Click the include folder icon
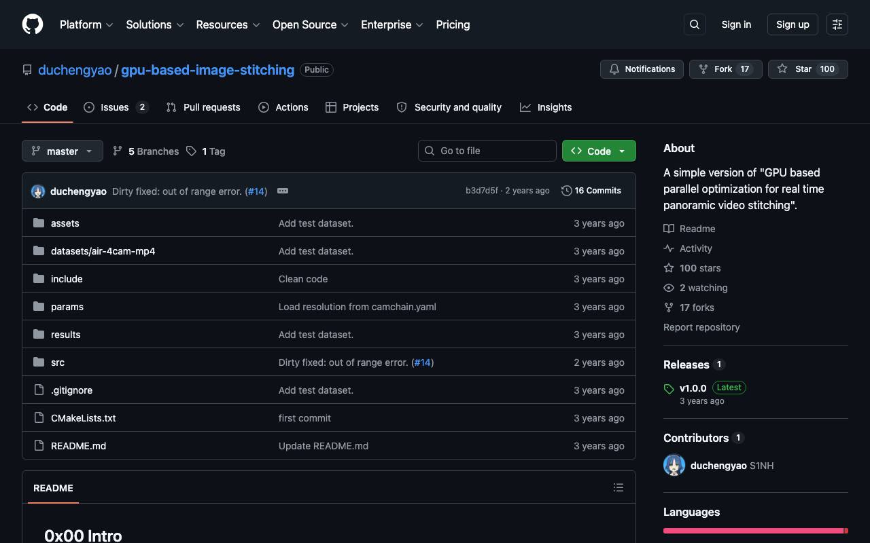 coord(39,279)
